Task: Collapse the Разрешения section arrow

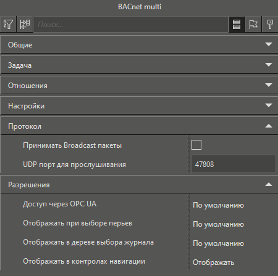Action: coord(269,184)
